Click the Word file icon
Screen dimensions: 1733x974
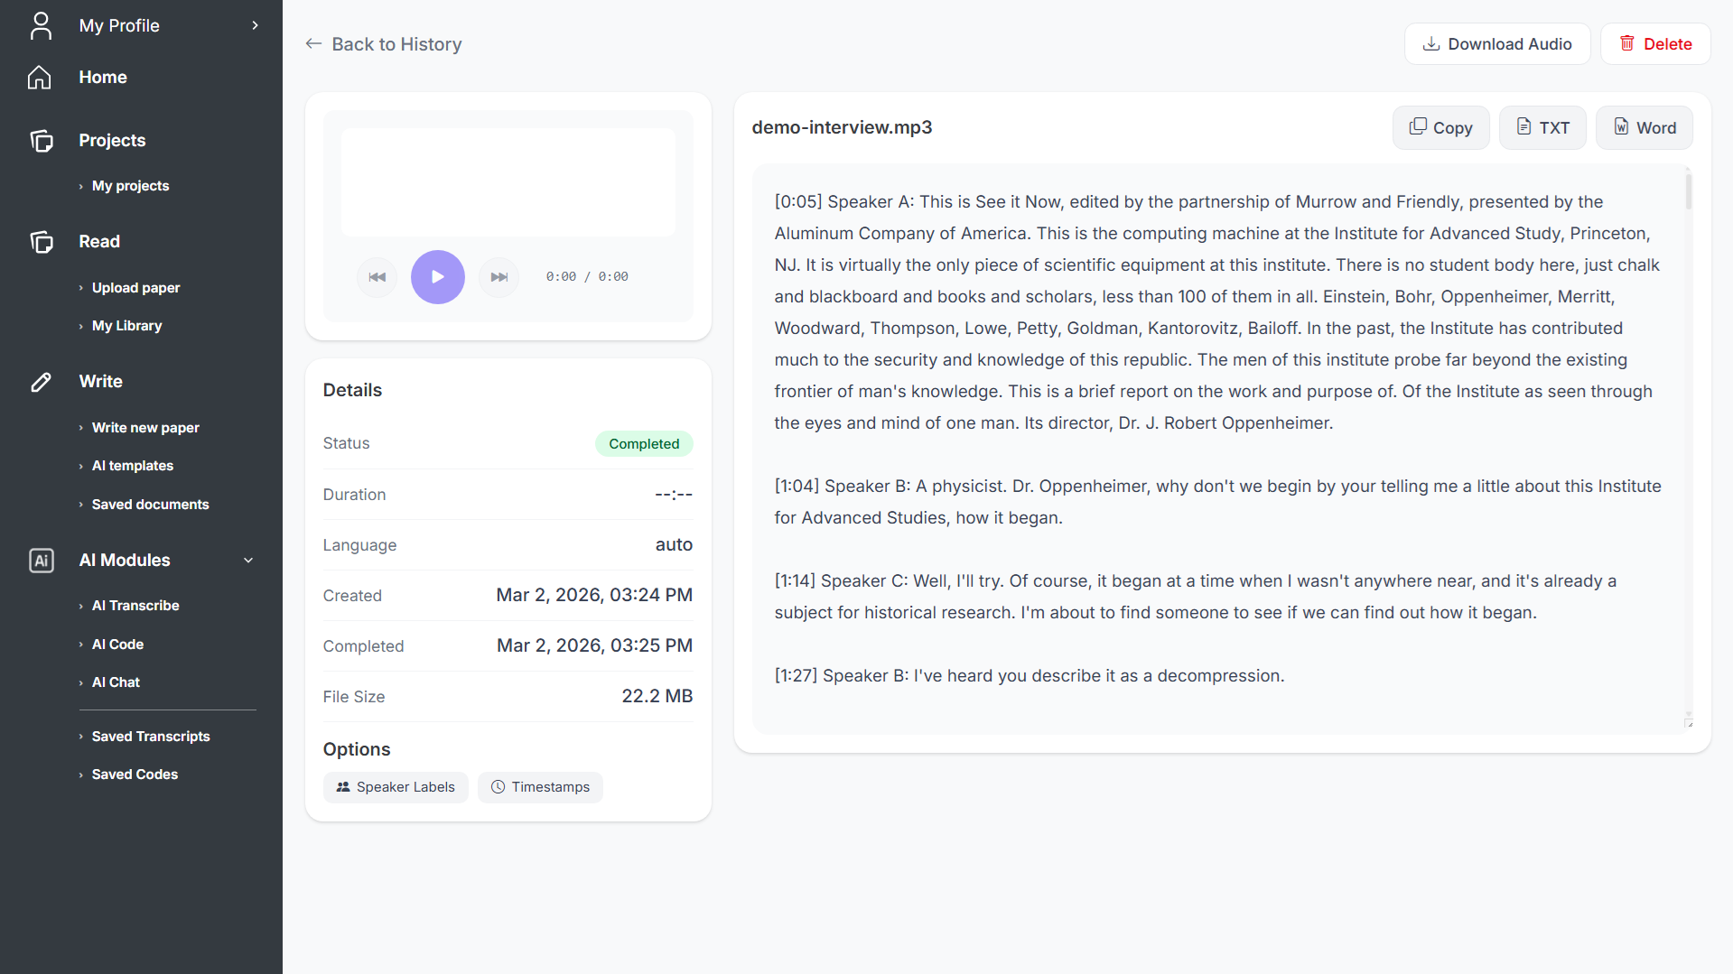pyautogui.click(x=1622, y=127)
